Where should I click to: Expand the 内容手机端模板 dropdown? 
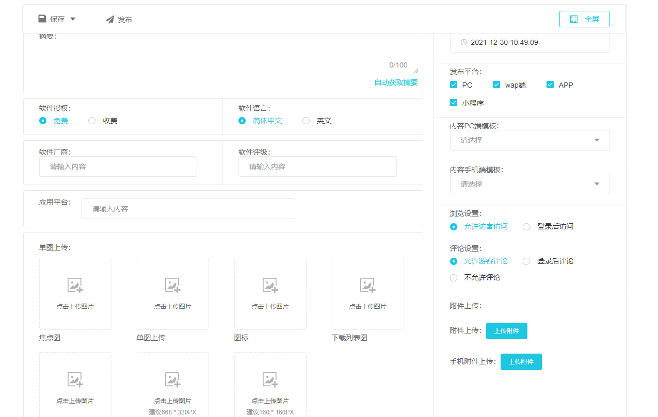coord(529,184)
